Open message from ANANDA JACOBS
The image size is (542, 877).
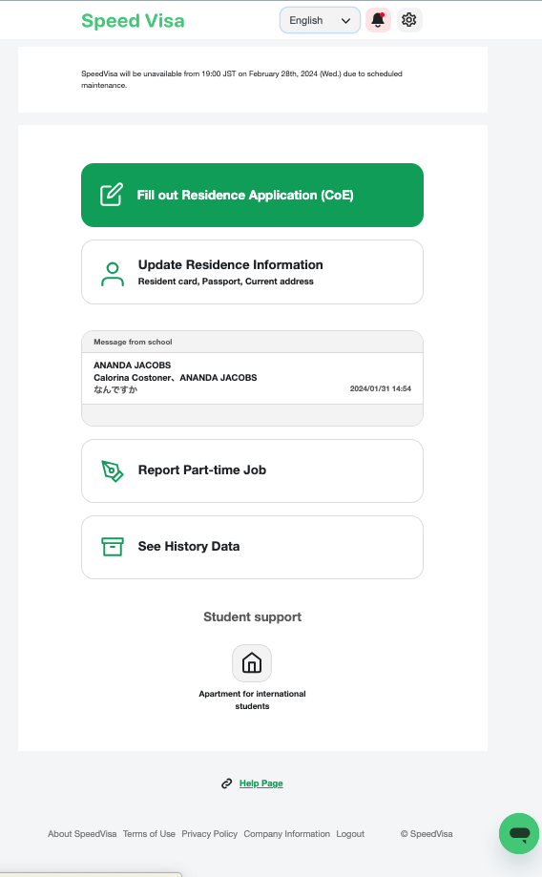click(252, 378)
